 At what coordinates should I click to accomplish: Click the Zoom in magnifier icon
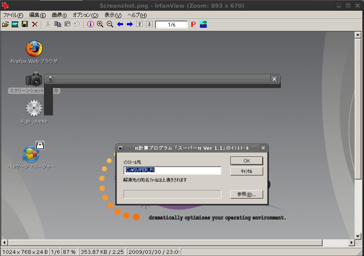[100, 24]
